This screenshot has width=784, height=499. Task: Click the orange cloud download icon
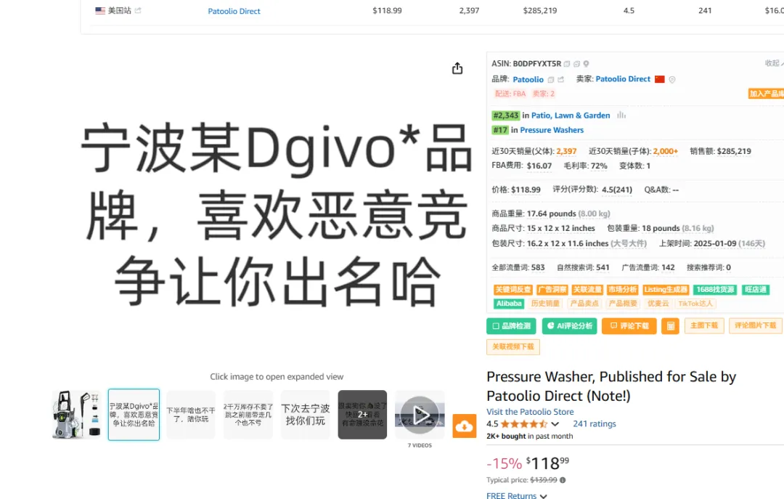click(x=465, y=426)
